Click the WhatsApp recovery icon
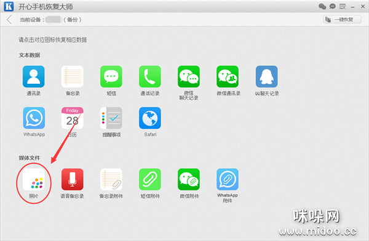Screen dimensions: 369x241 [34, 118]
